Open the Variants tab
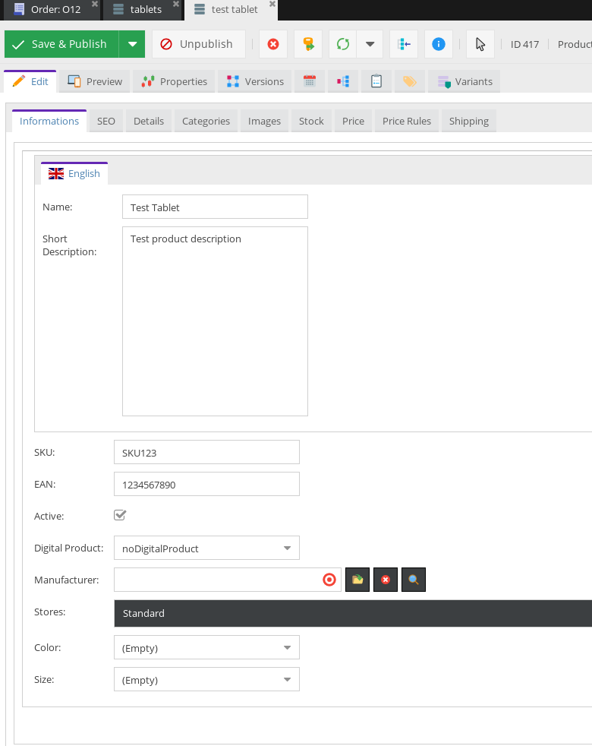Image resolution: width=592 pixels, height=746 pixels. tap(464, 81)
